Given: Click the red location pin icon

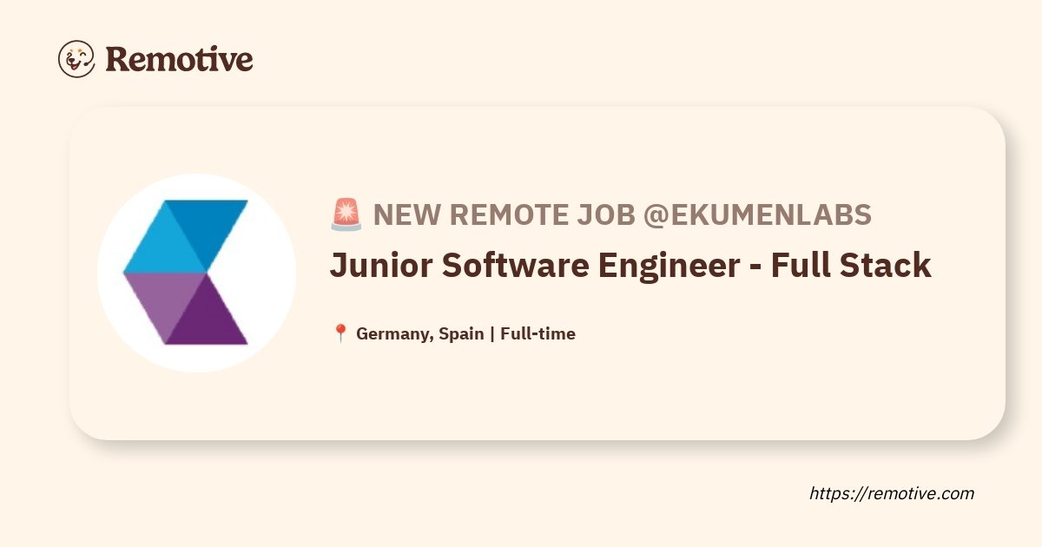Looking at the screenshot, I should [x=340, y=333].
